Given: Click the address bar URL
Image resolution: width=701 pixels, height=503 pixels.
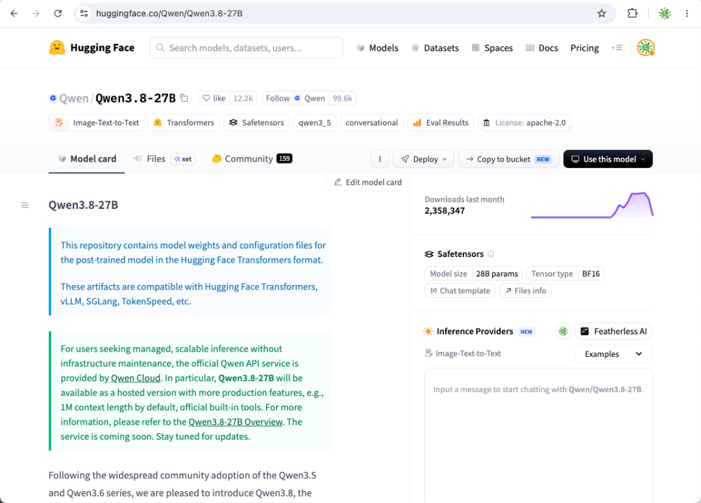Looking at the screenshot, I should click(169, 14).
